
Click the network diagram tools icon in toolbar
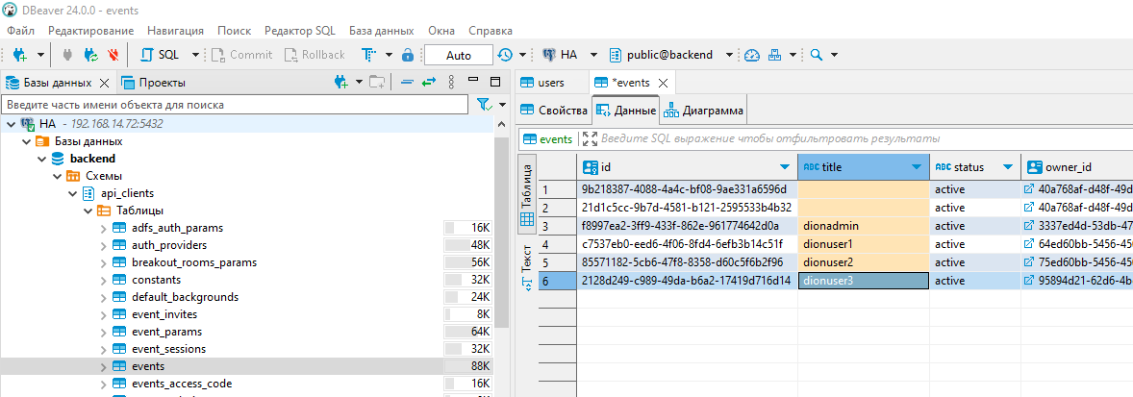pyautogui.click(x=774, y=54)
